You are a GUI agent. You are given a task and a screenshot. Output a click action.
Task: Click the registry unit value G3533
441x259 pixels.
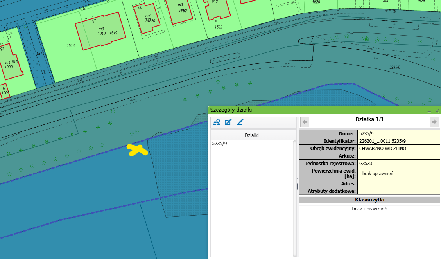tap(398, 163)
